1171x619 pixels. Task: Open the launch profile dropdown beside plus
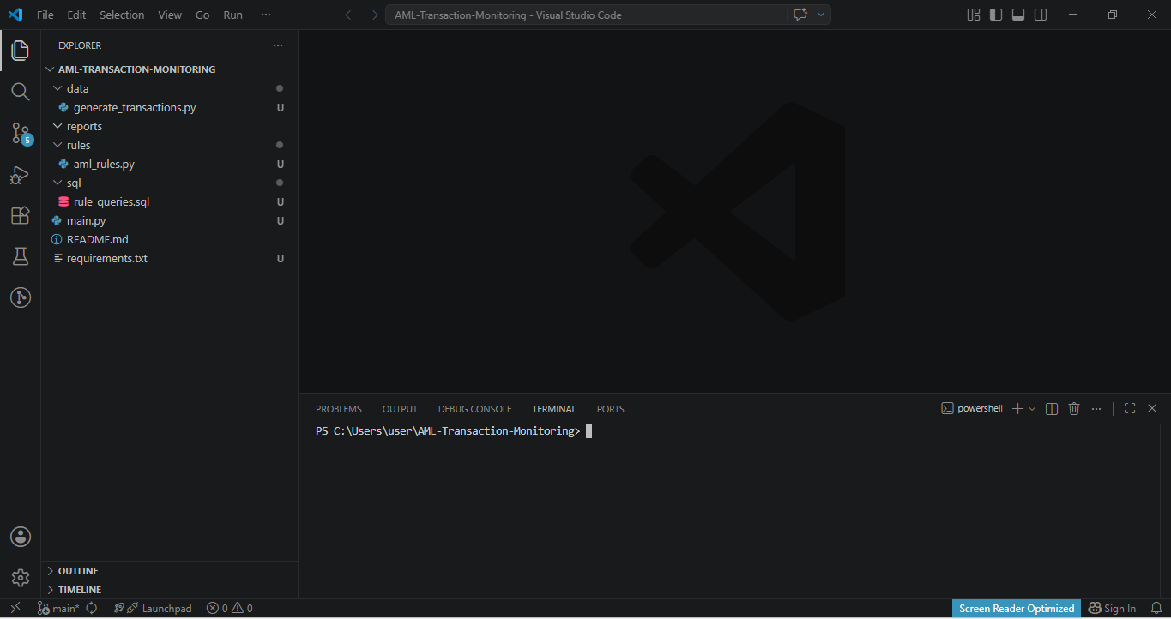[1032, 409]
